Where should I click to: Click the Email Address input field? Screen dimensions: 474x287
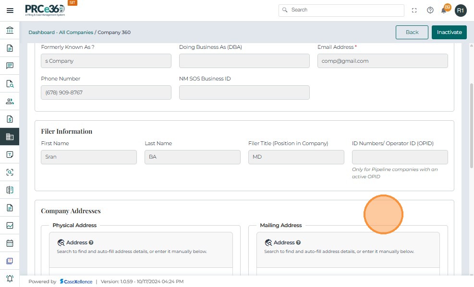382,61
